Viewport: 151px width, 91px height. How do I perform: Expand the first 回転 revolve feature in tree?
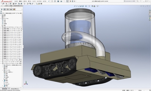point(3,81)
